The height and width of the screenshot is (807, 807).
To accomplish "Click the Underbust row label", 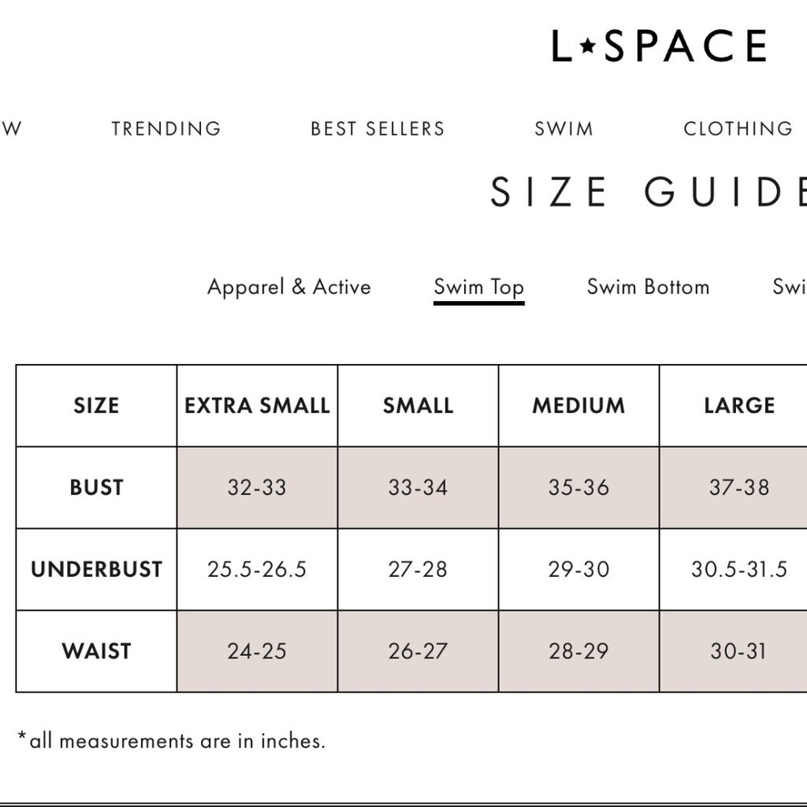I will coord(96,569).
